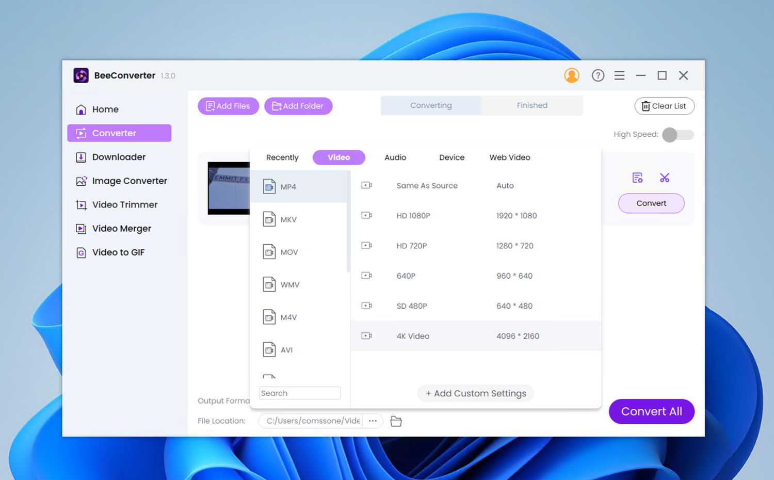
Task: Select the HD 720P preset
Action: [476, 246]
